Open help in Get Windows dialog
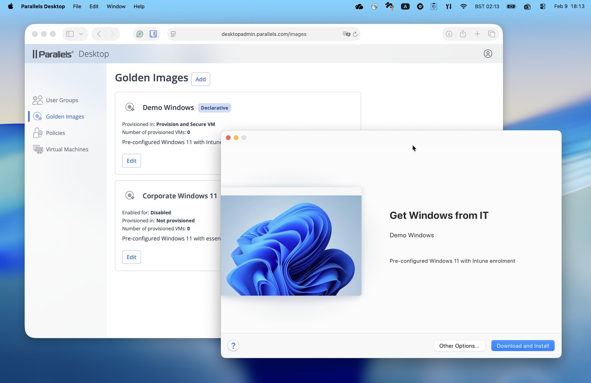The height and width of the screenshot is (383, 591). pyautogui.click(x=233, y=346)
